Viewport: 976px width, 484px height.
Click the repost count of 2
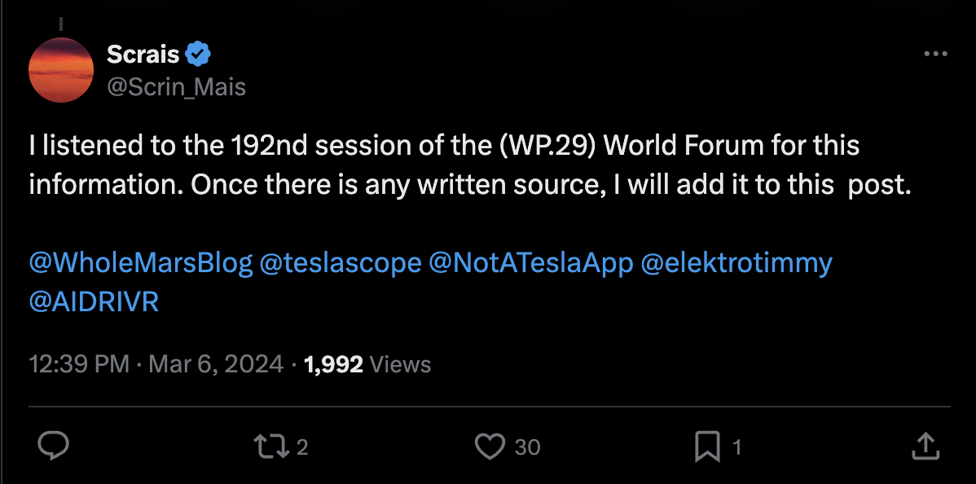click(301, 447)
